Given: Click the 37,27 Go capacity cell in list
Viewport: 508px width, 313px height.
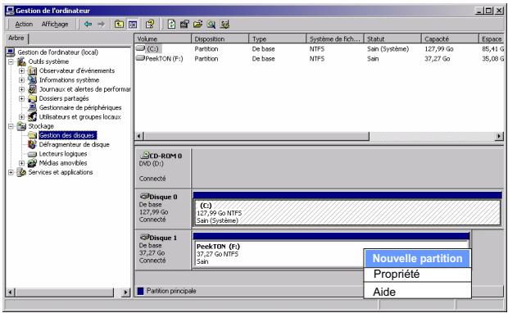Looking at the screenshot, I should 437,59.
